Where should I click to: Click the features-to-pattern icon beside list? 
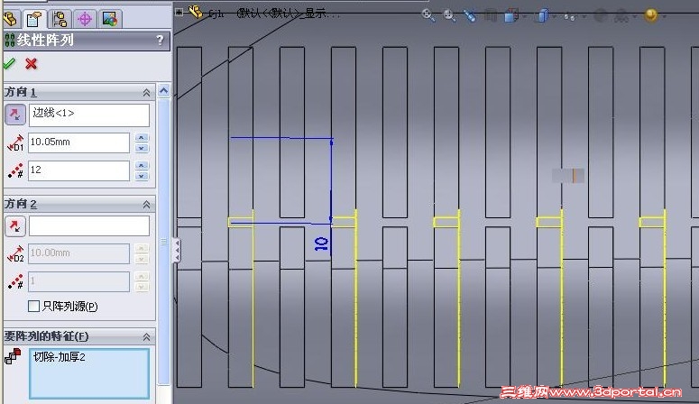(x=13, y=356)
